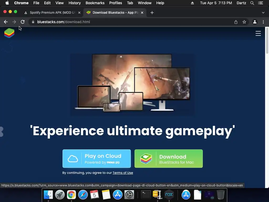The width and height of the screenshot is (269, 202).
Task: Click Download BlueStacks for Mac button
Action: [x=169, y=159]
